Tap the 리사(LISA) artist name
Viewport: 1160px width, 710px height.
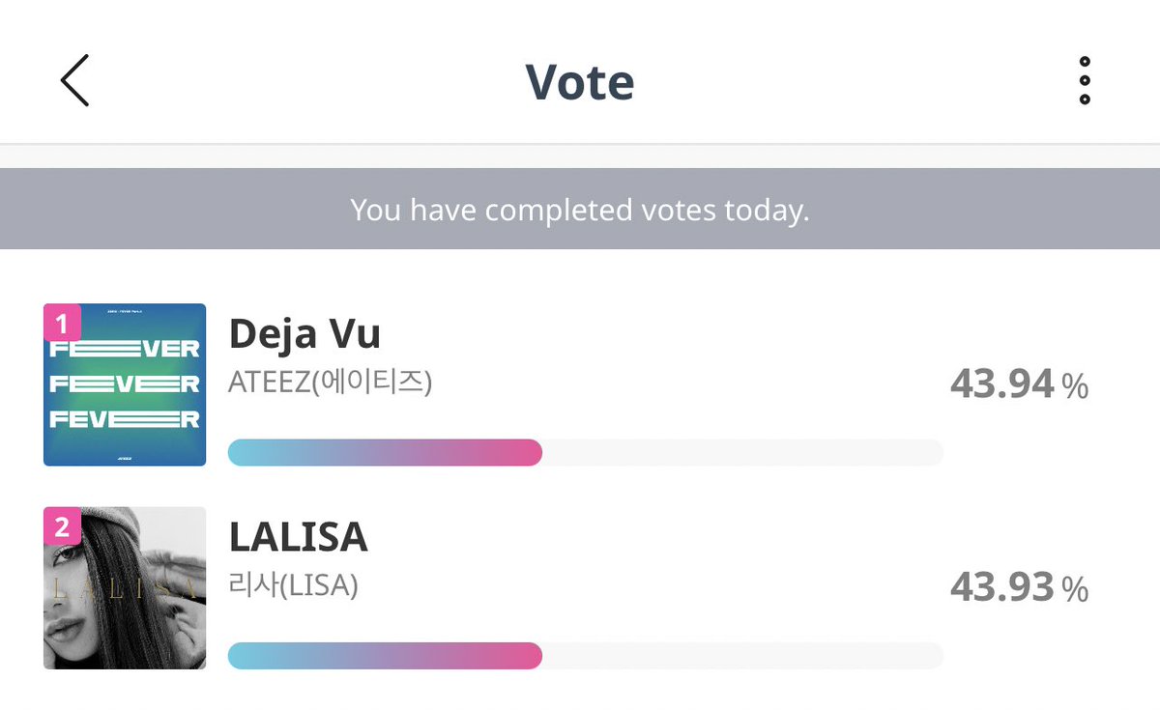[293, 585]
